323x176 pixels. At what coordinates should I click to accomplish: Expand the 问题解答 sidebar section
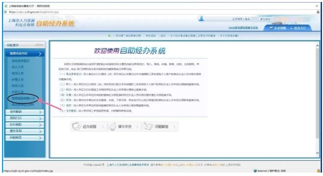(x=24, y=138)
